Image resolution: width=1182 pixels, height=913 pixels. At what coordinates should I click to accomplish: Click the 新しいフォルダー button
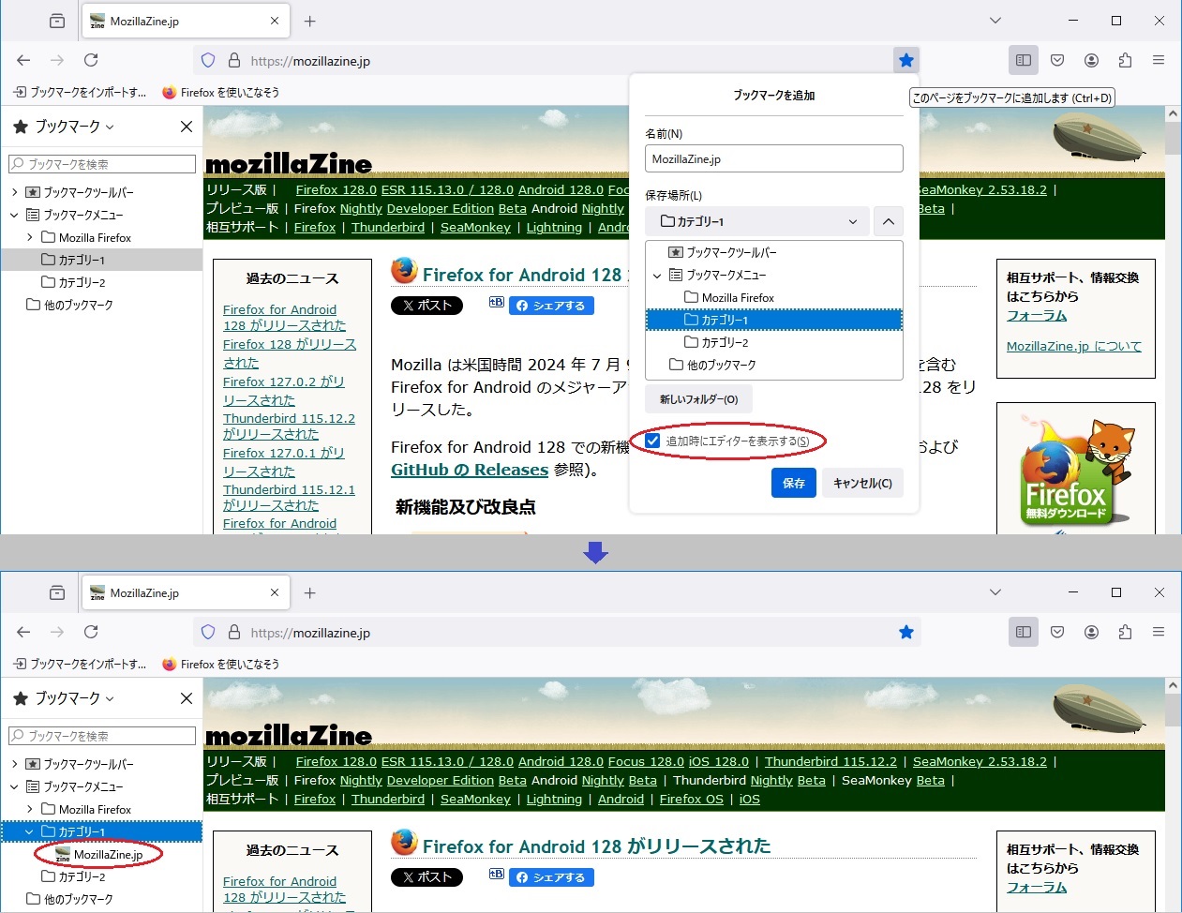pyautogui.click(x=698, y=399)
